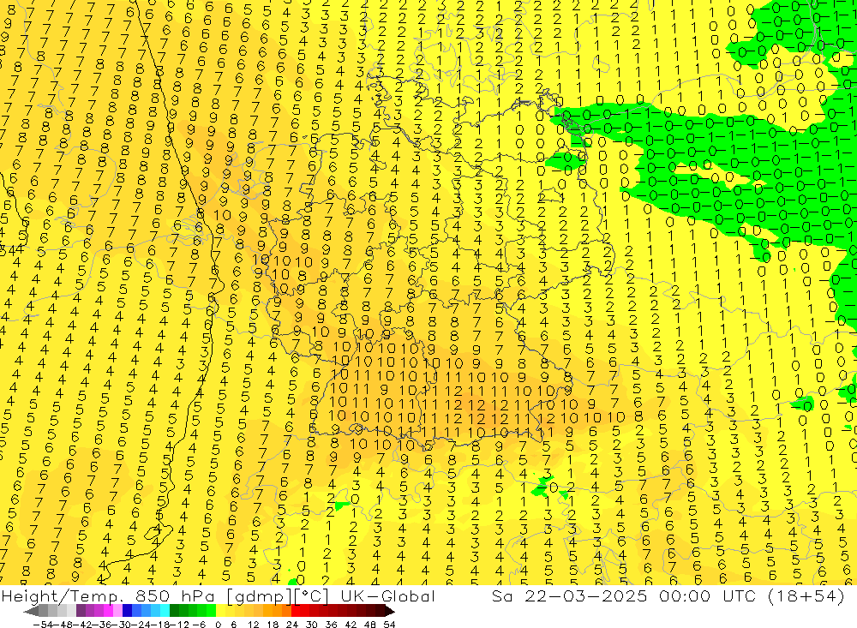
Task: Pick the cyan swatch above the -18 label
Action: 165,611
